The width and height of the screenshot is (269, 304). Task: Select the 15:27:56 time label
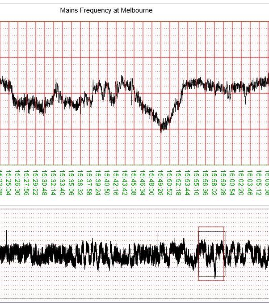coord(27,182)
